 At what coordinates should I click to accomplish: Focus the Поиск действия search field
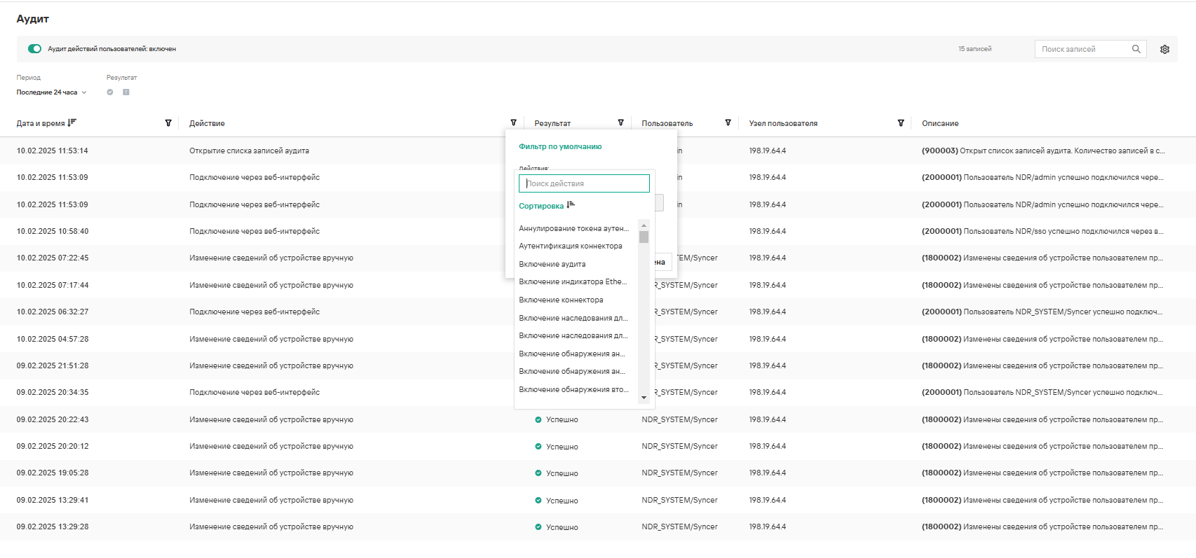(584, 183)
